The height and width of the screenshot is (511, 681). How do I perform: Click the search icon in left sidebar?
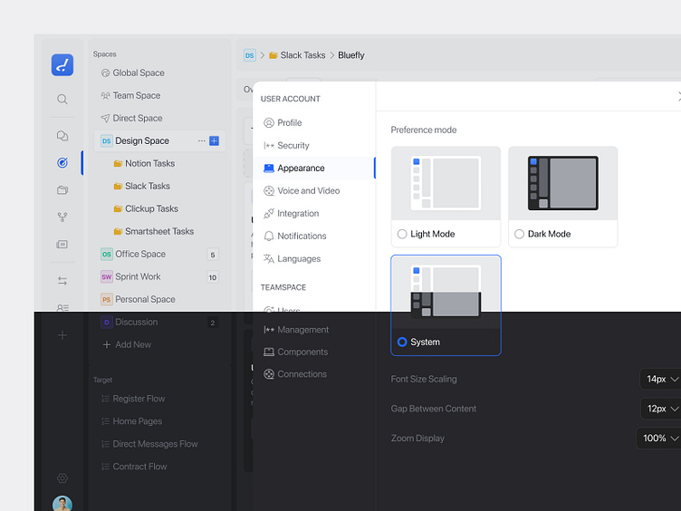pyautogui.click(x=62, y=100)
